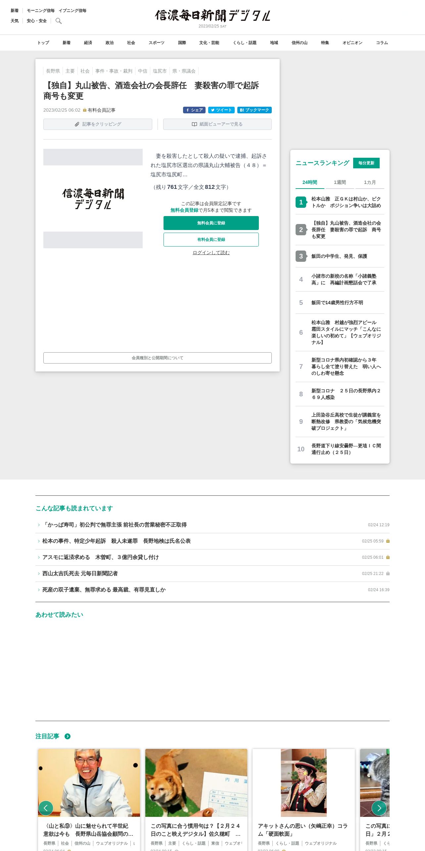Click the 事件・事故・裁判 article tag
This screenshot has height=851, width=425.
(x=114, y=71)
